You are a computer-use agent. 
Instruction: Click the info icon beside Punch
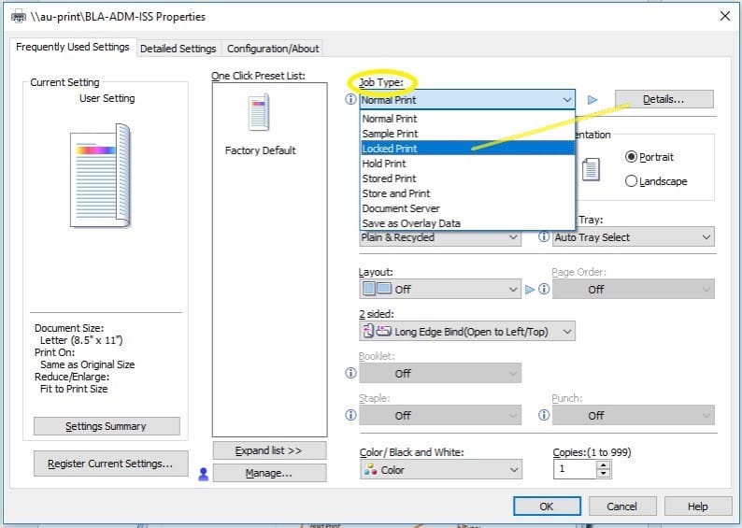point(544,415)
